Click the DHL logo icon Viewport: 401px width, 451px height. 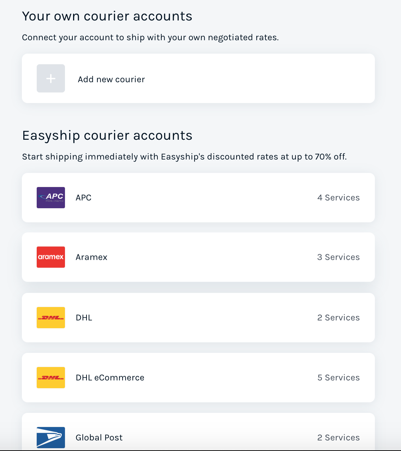(50, 318)
